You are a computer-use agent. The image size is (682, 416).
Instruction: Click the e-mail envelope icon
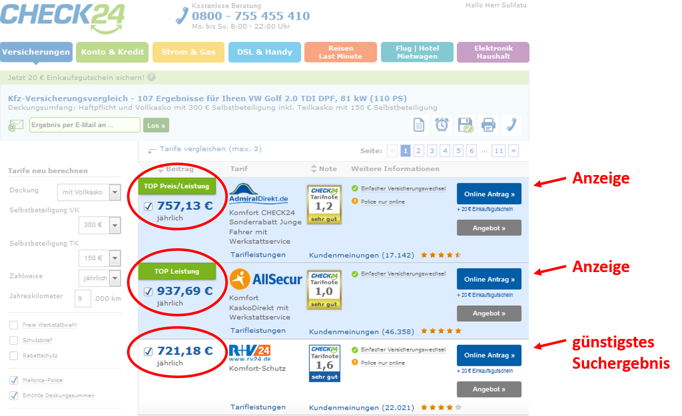click(x=16, y=125)
